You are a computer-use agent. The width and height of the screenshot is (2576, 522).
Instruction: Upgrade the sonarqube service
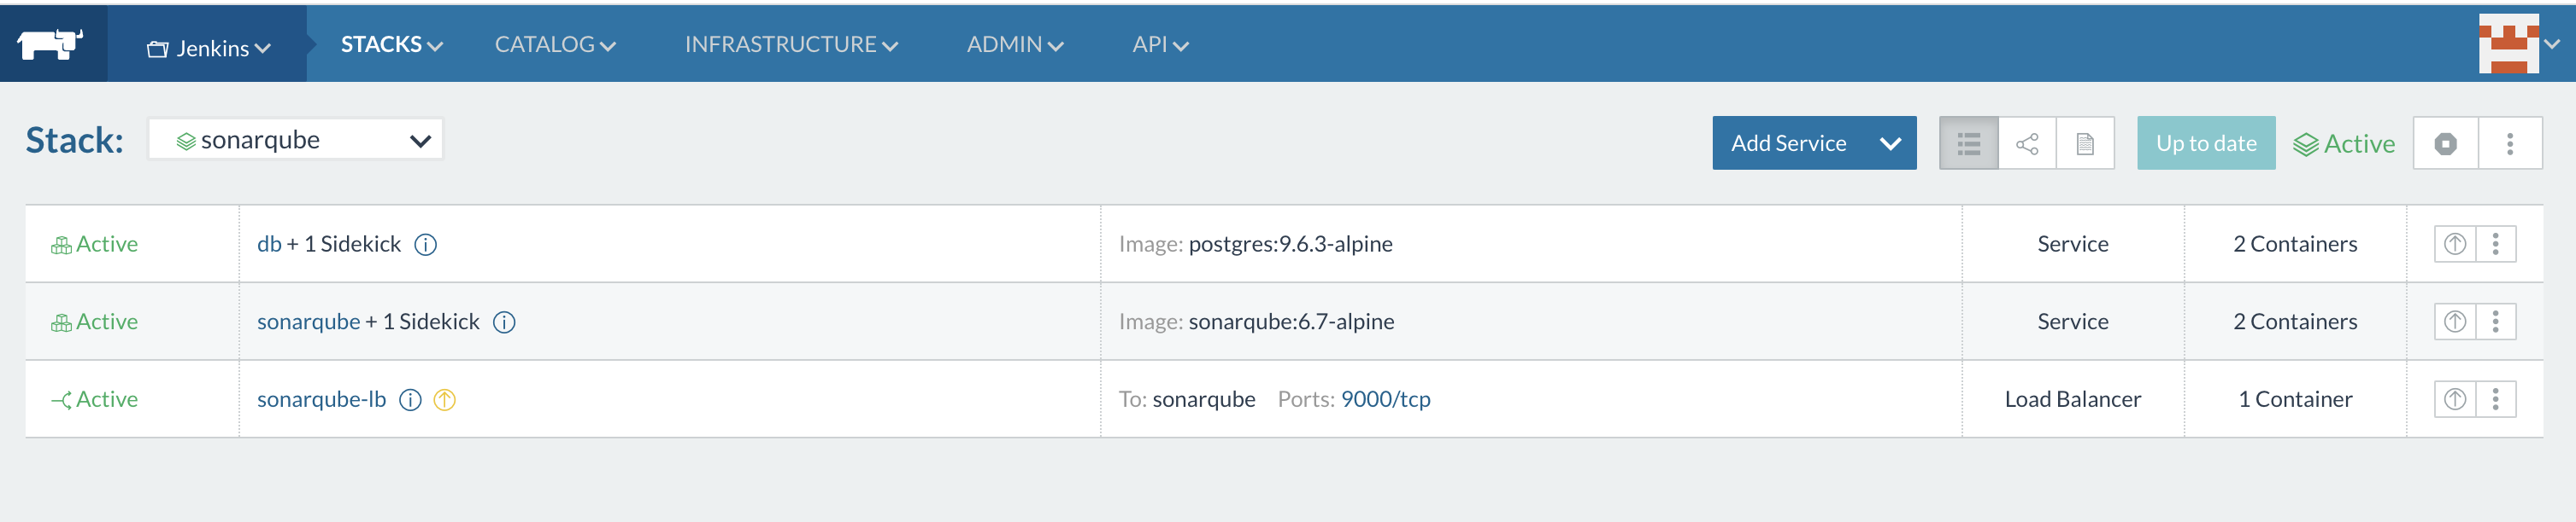tap(2454, 322)
